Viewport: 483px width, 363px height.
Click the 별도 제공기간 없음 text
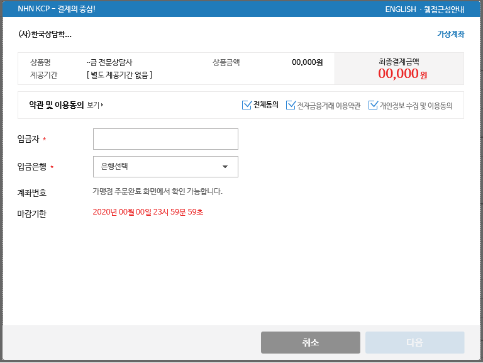(x=119, y=75)
